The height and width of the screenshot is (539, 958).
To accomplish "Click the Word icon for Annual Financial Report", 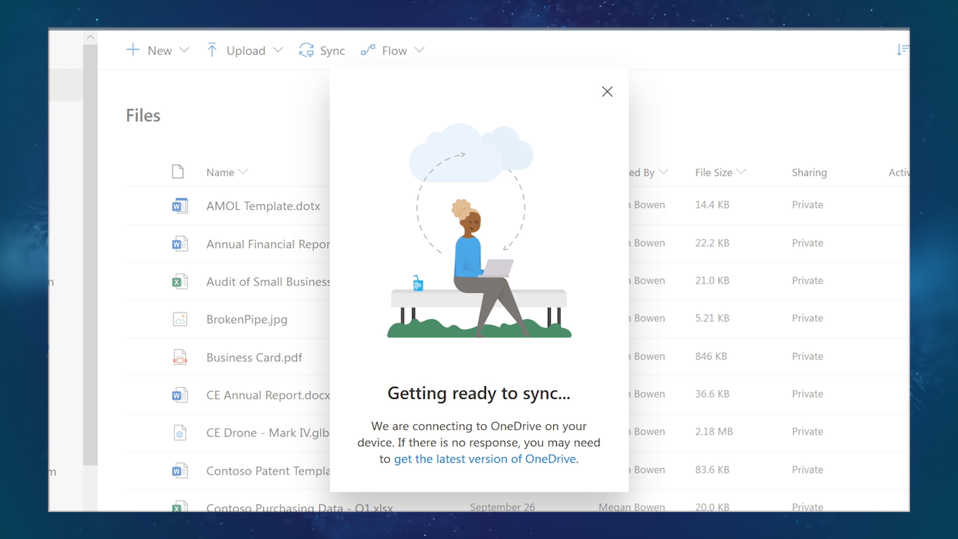I will tap(180, 244).
